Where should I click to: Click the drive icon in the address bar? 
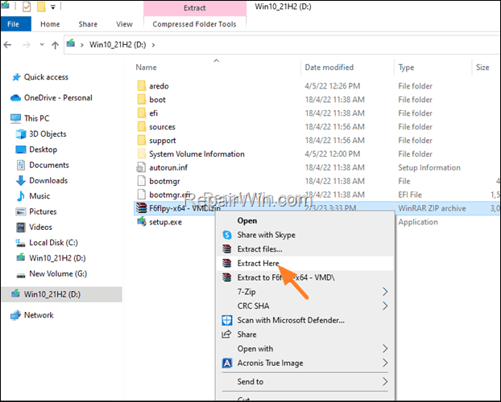pyautogui.click(x=71, y=43)
